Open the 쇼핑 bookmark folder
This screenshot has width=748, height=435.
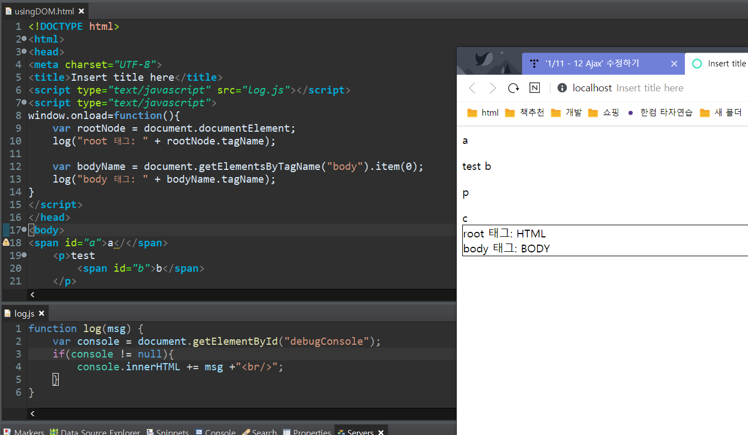click(x=603, y=113)
